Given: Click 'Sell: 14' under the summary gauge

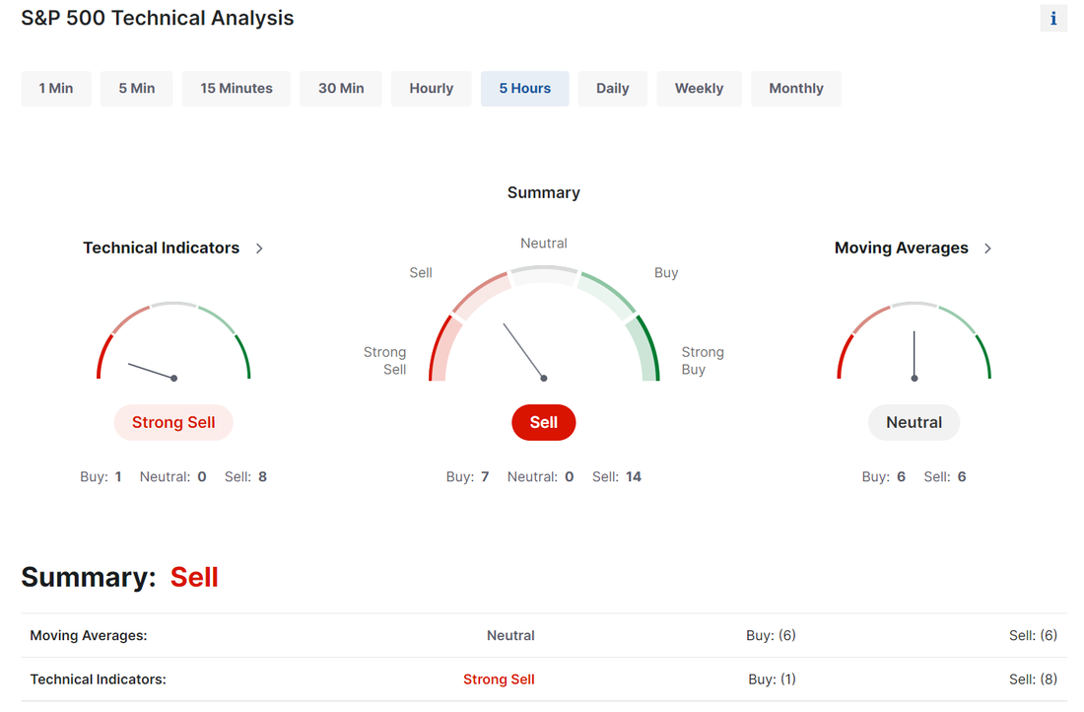Looking at the screenshot, I should 617,476.
